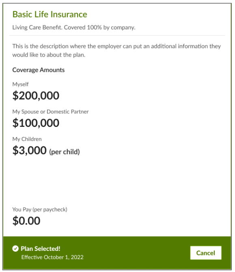Click the $100,000 spouse coverage amount
The width and height of the screenshot is (235, 272).
click(x=36, y=123)
